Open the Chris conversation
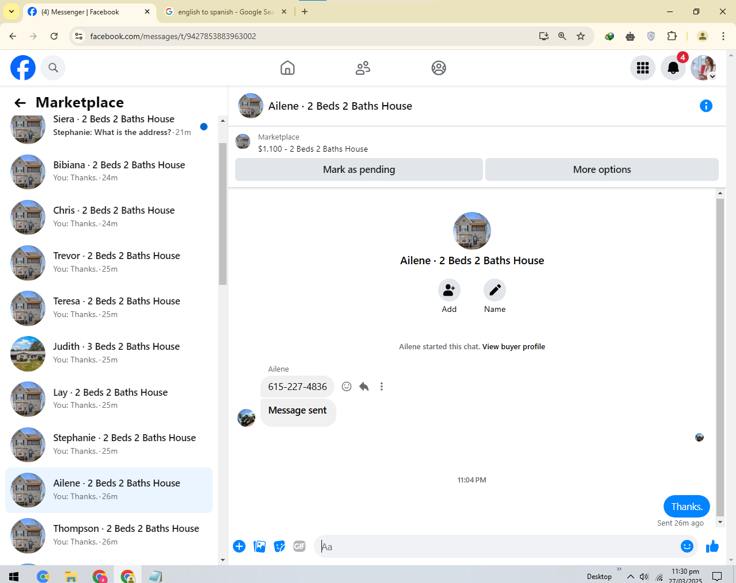Viewport: 736px width, 583px height. point(109,217)
